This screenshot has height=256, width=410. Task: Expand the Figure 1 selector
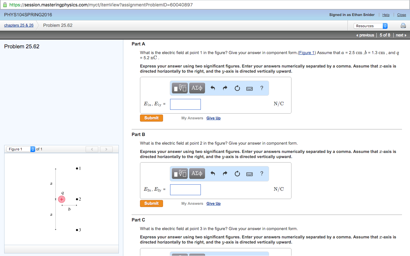(21, 149)
